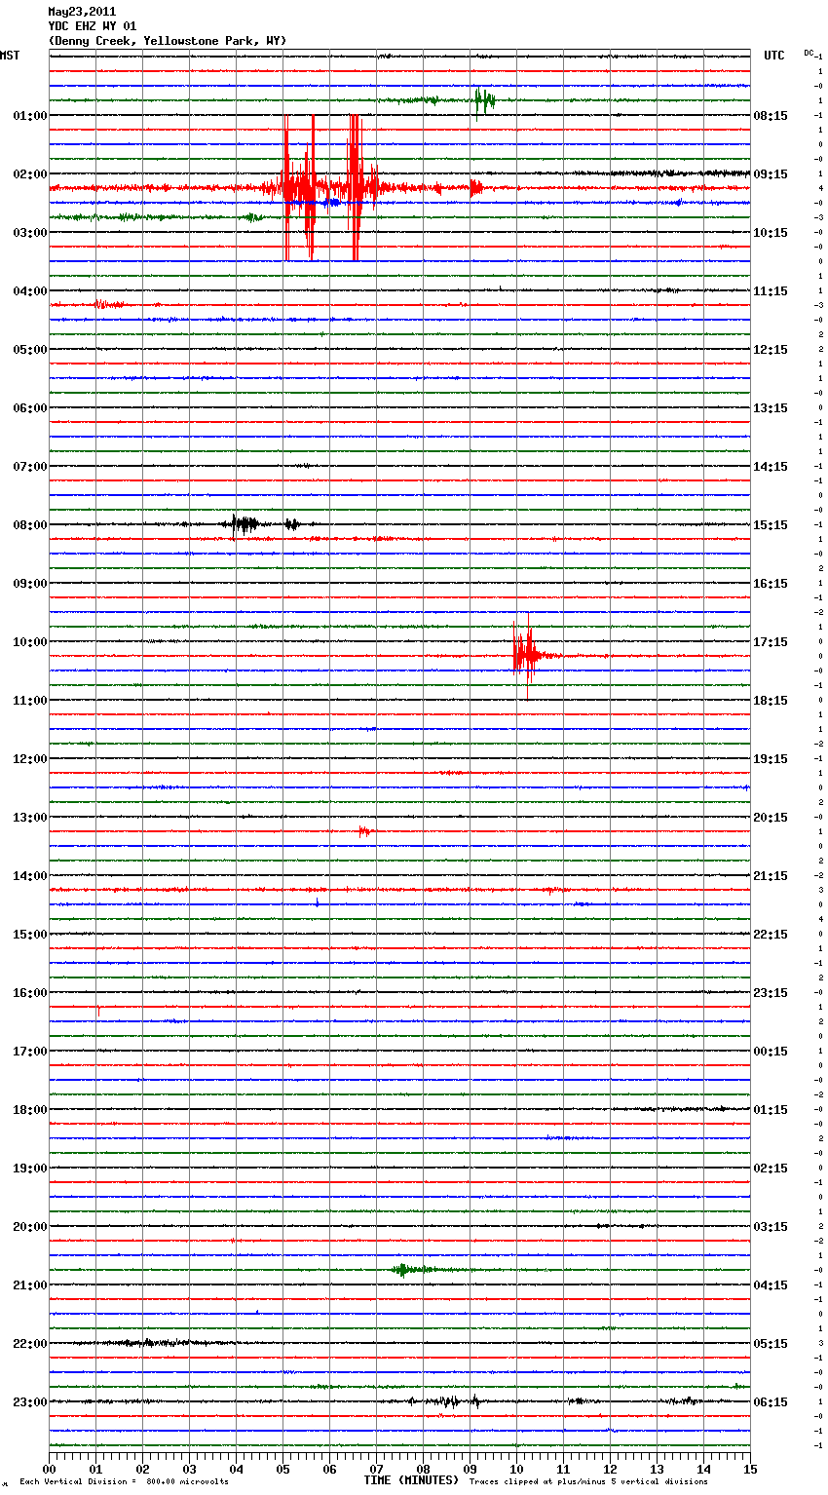Image resolution: width=828 pixels, height=1495 pixels.
Task: Click the green burst above the 01:00 trace
Action: [484, 99]
